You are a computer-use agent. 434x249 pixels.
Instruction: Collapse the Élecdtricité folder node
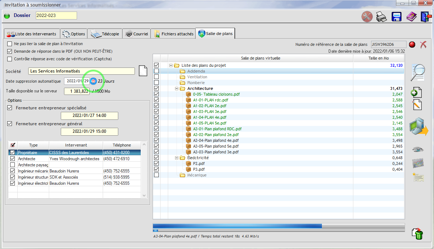[177, 158]
